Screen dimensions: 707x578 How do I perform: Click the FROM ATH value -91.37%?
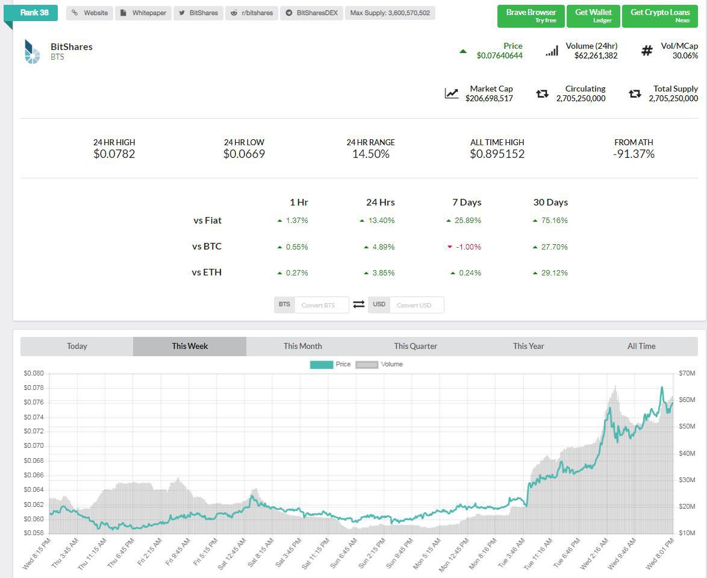tap(634, 154)
